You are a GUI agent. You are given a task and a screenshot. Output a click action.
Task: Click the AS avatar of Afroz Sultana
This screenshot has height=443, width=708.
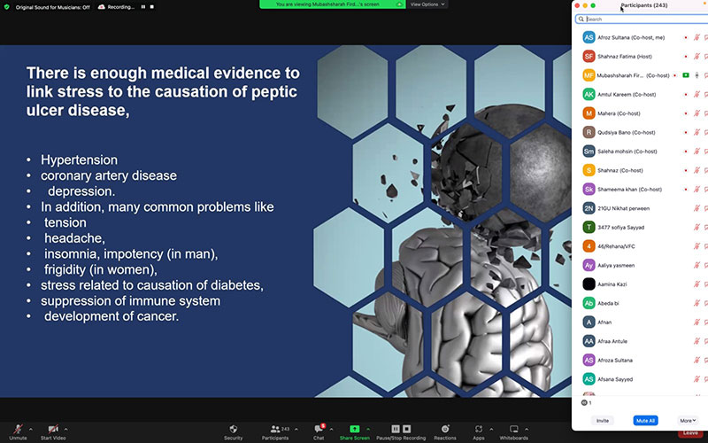point(589,37)
